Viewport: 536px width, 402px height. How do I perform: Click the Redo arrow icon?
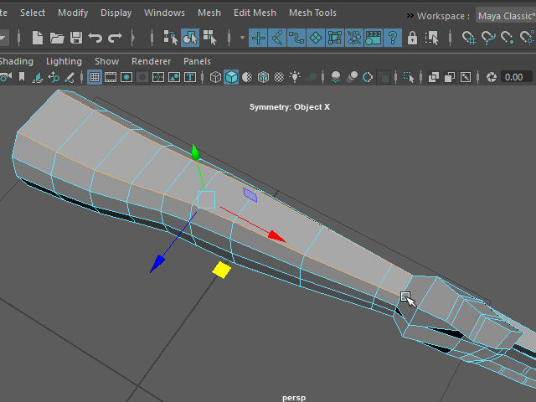coord(115,38)
